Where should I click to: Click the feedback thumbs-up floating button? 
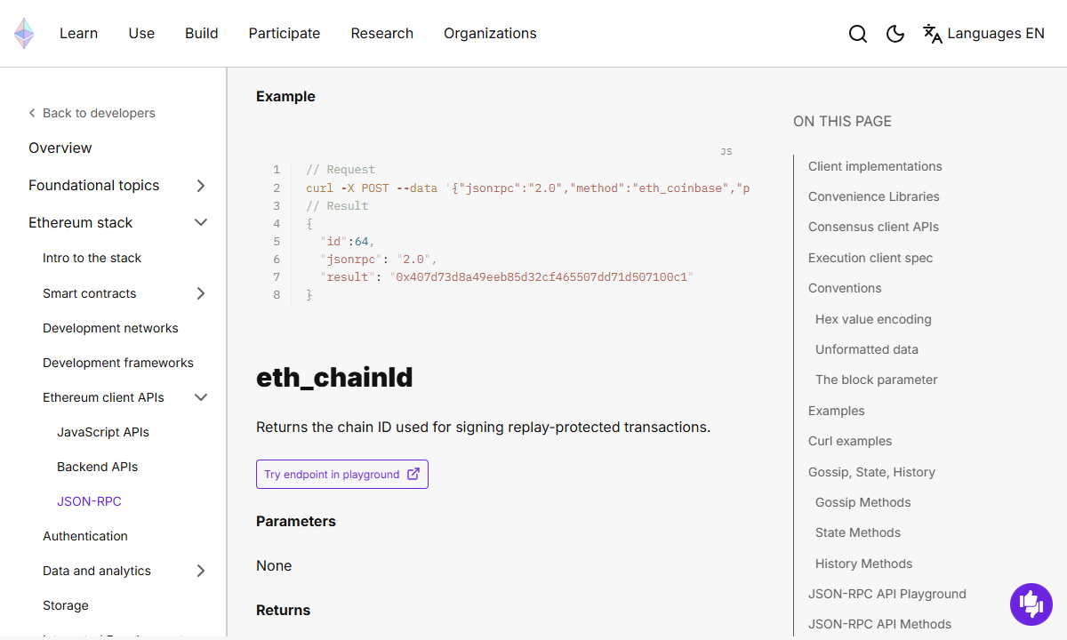pos(1031,604)
